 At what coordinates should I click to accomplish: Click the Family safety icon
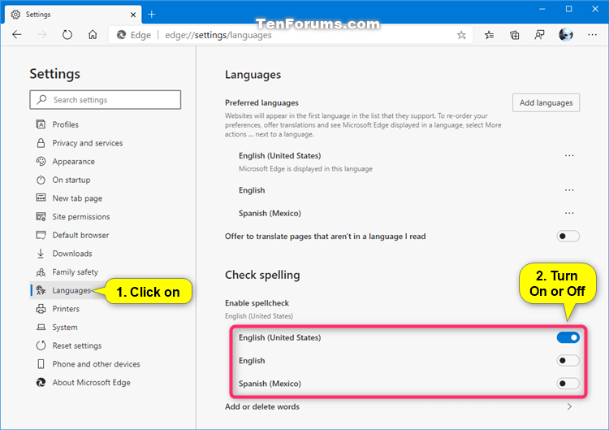(x=41, y=271)
